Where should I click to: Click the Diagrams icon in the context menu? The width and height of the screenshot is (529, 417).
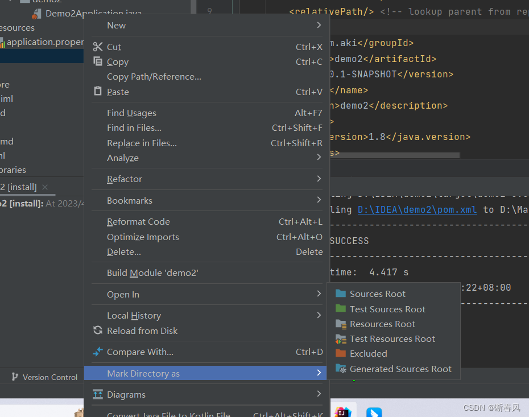[99, 394]
